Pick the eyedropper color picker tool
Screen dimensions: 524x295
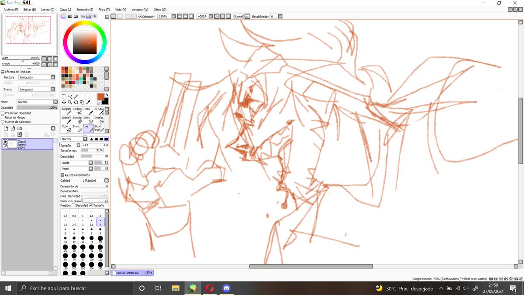(x=88, y=102)
